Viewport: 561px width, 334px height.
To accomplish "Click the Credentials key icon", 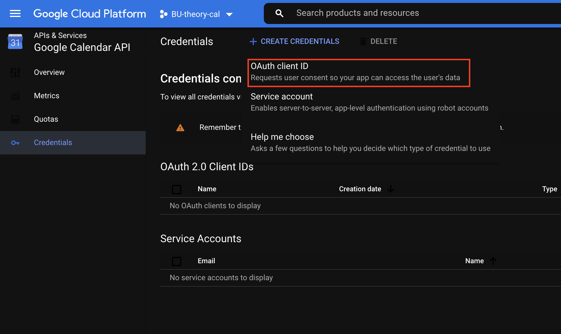I will [x=15, y=143].
